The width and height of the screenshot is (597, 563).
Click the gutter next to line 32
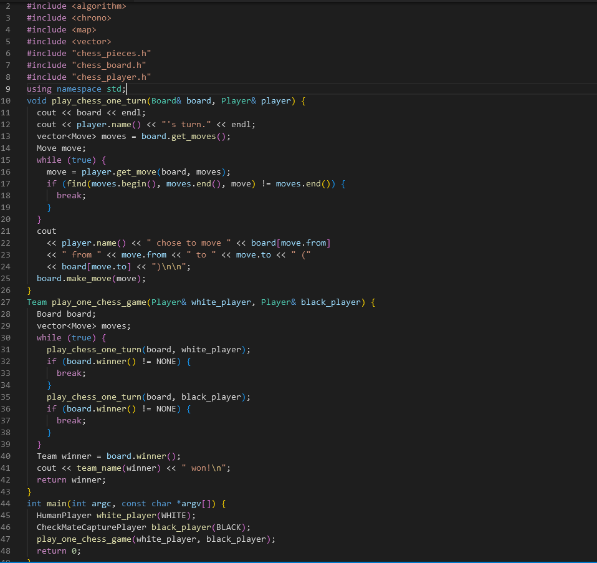[7, 361]
